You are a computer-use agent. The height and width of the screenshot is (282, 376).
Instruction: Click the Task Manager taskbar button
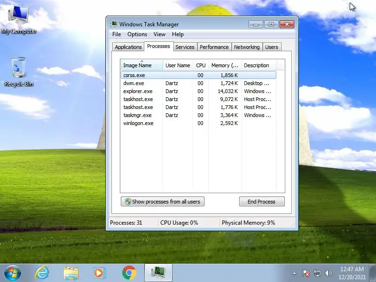[158, 273]
